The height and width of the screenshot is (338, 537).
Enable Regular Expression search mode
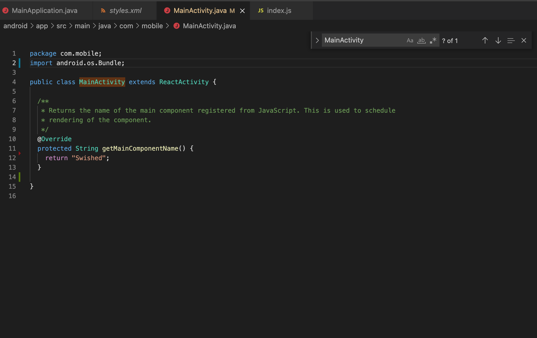pos(433,40)
